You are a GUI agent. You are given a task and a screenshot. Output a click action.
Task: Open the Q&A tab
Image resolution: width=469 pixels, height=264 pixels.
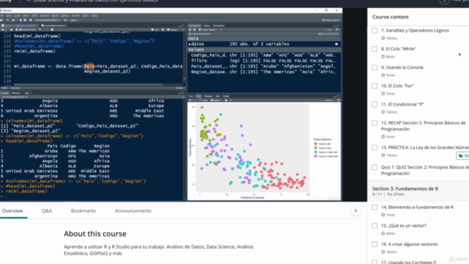coord(47,210)
